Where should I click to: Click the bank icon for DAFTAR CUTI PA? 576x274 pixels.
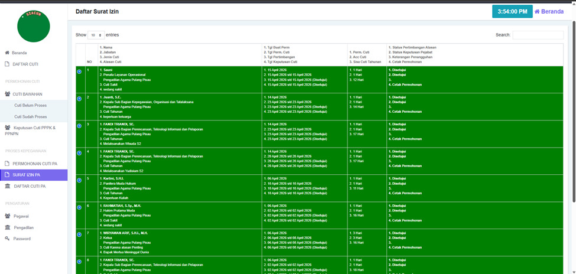point(7,186)
